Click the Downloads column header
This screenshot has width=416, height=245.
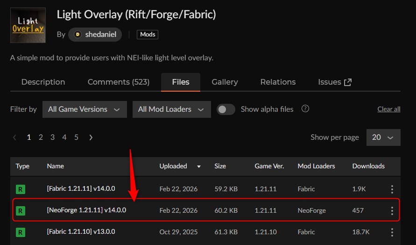point(368,166)
